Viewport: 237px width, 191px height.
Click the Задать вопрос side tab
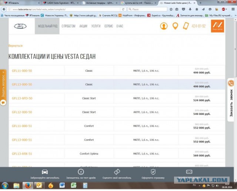(3, 88)
